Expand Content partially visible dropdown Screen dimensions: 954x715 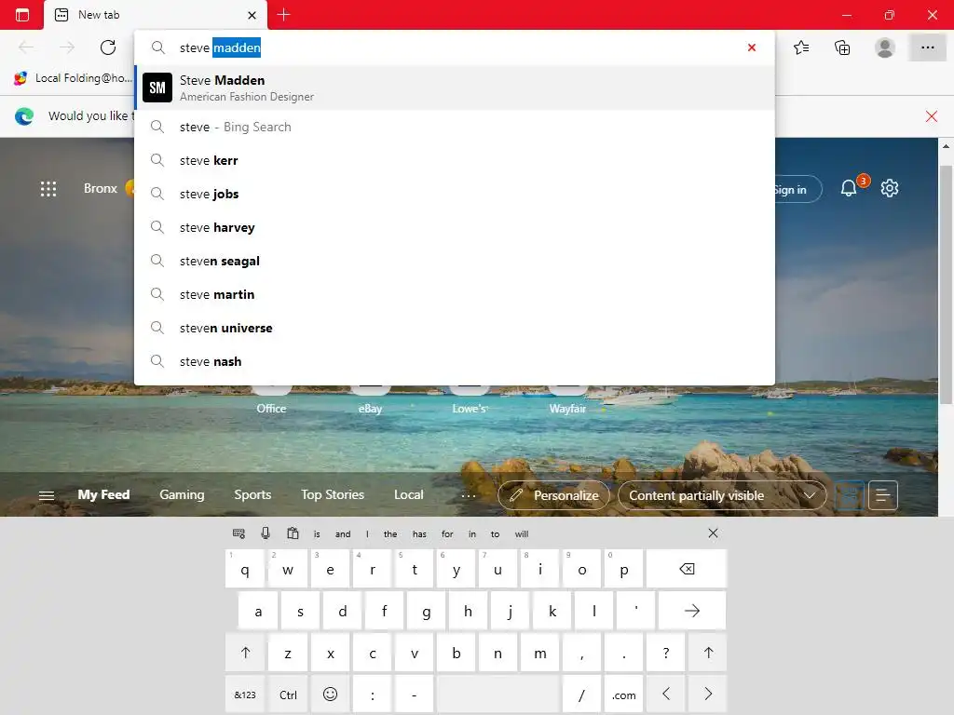[x=722, y=495]
